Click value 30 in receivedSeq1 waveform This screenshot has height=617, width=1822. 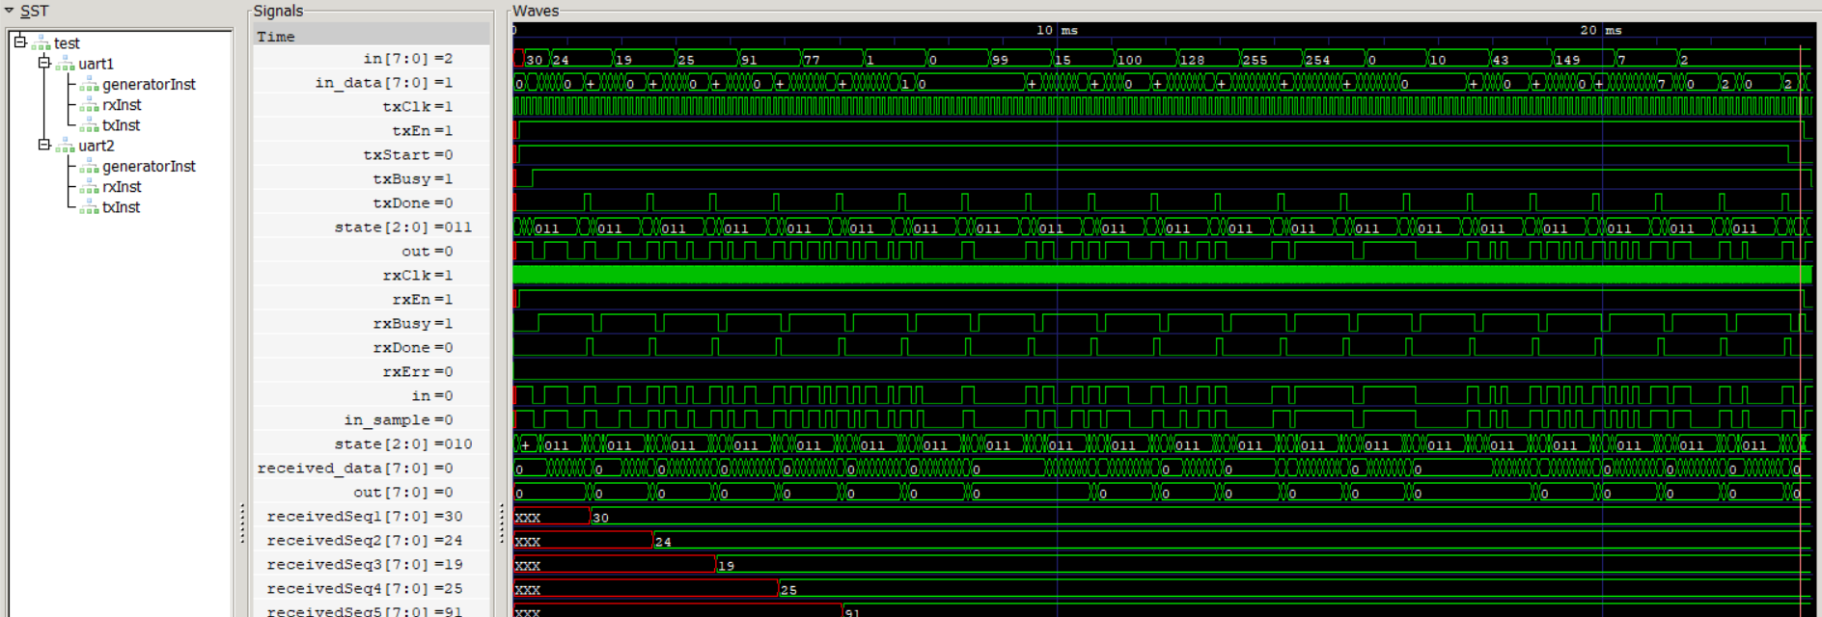click(x=600, y=518)
